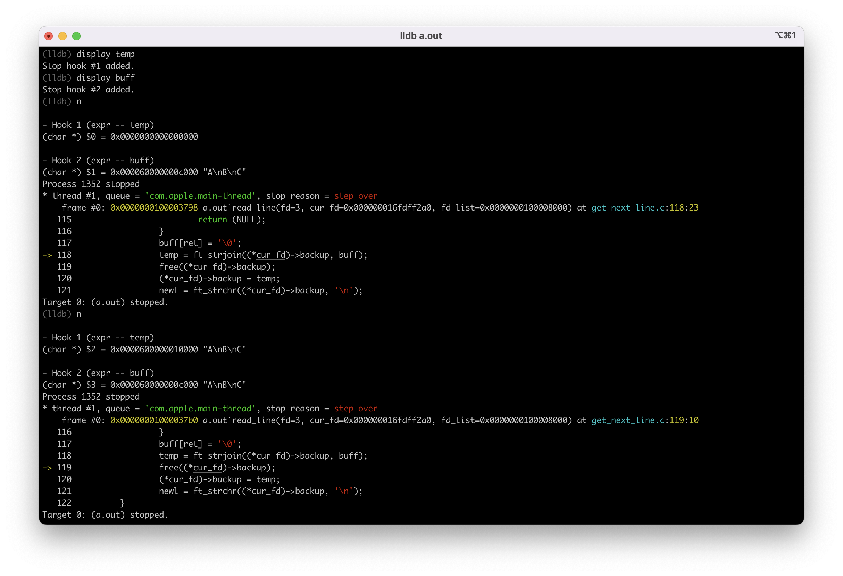
Task: Click the red close window button
Action: pyautogui.click(x=49, y=36)
